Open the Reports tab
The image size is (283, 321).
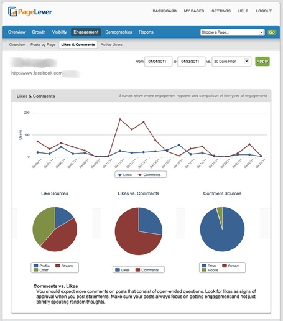[x=146, y=32]
